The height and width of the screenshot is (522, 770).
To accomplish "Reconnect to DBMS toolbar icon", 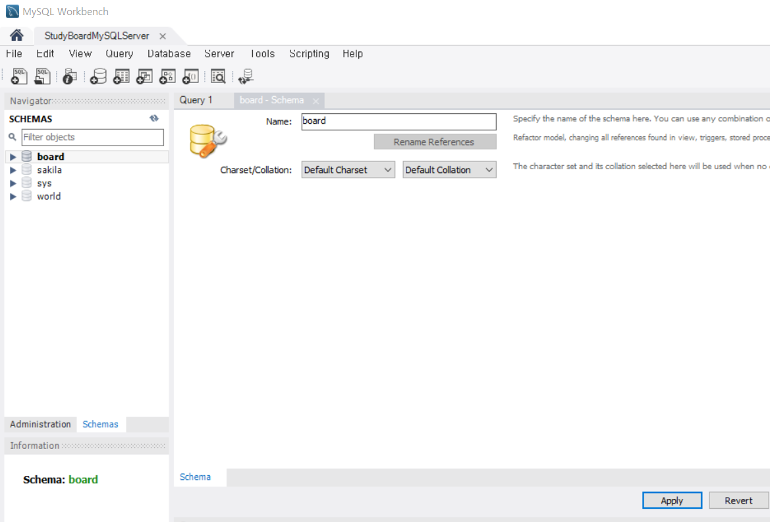I will pyautogui.click(x=246, y=76).
